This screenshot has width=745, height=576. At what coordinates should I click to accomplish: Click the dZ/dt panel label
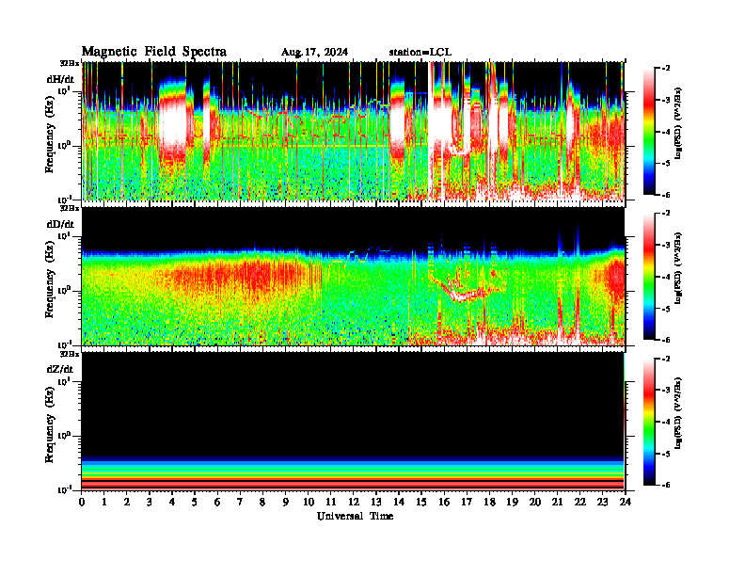[x=60, y=369]
